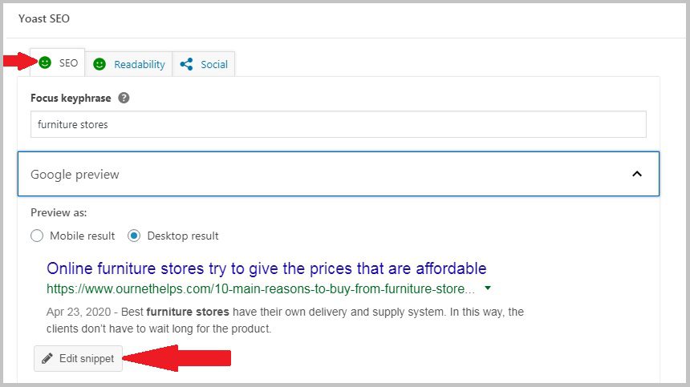Click the Yoast SEO panel heading
The height and width of the screenshot is (387, 690).
[44, 18]
